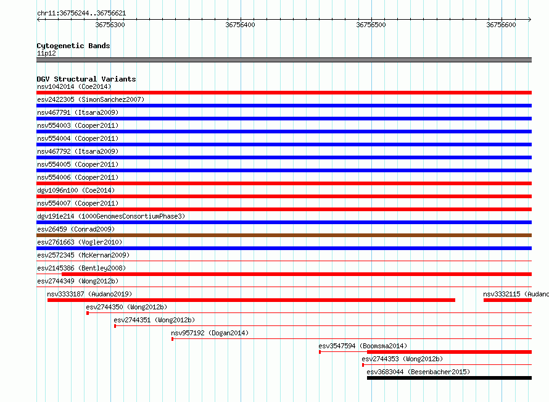Open esv2572345 (McKernan2009) label
This screenshot has width=549, height=402.
tap(83, 255)
